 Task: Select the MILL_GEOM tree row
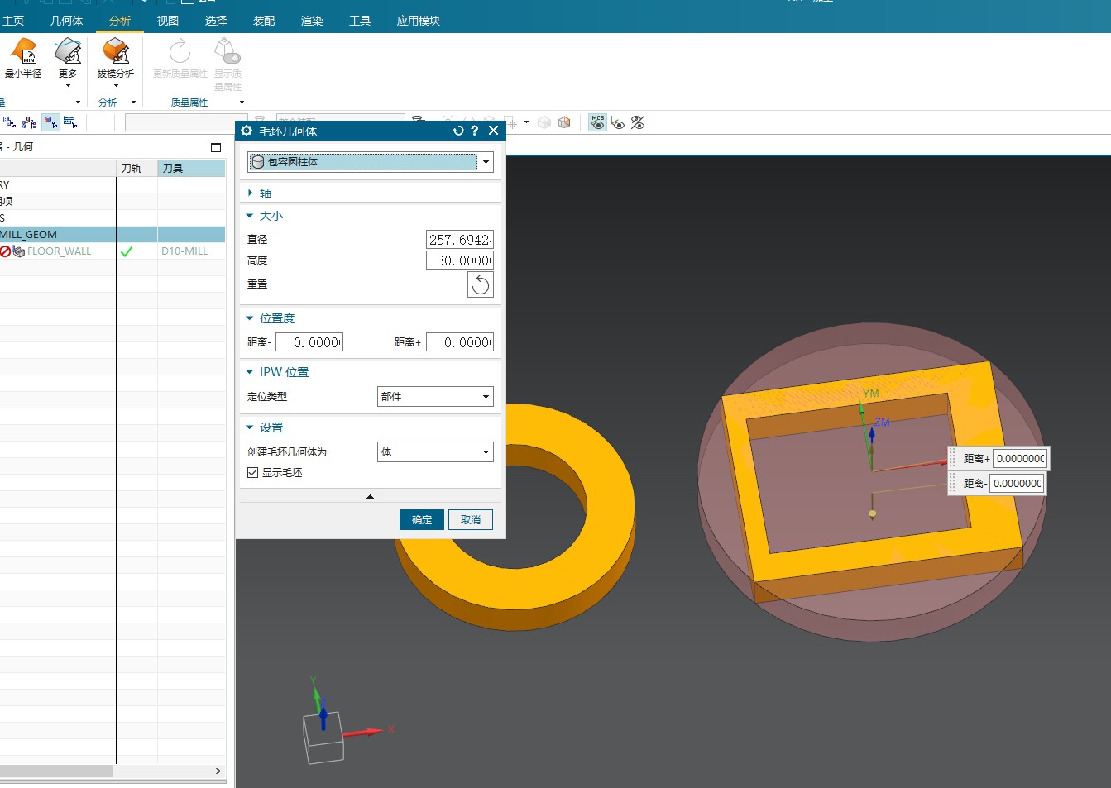click(x=113, y=235)
